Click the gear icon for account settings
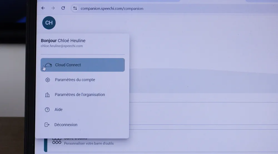The height and width of the screenshot is (154, 278). point(48,80)
